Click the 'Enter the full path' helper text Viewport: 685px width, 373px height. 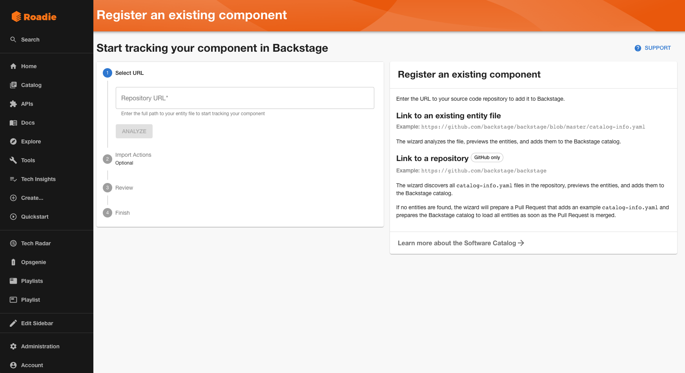tap(193, 114)
